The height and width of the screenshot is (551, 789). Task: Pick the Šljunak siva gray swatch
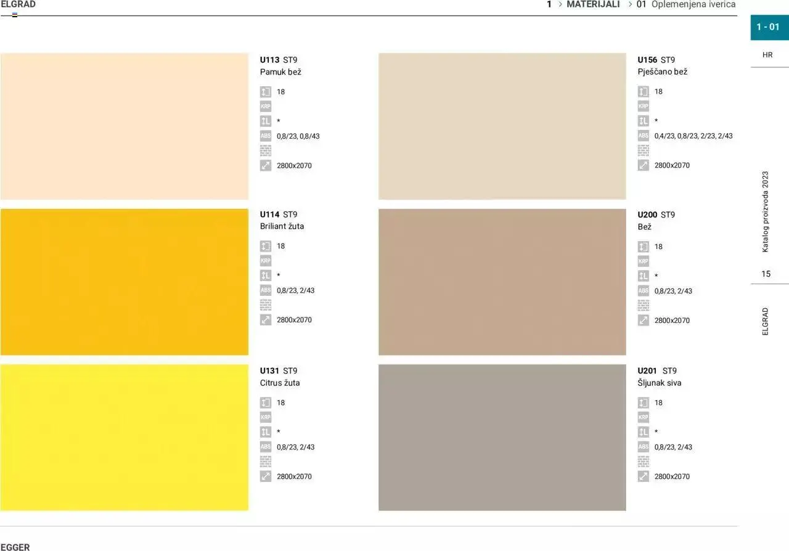click(502, 438)
